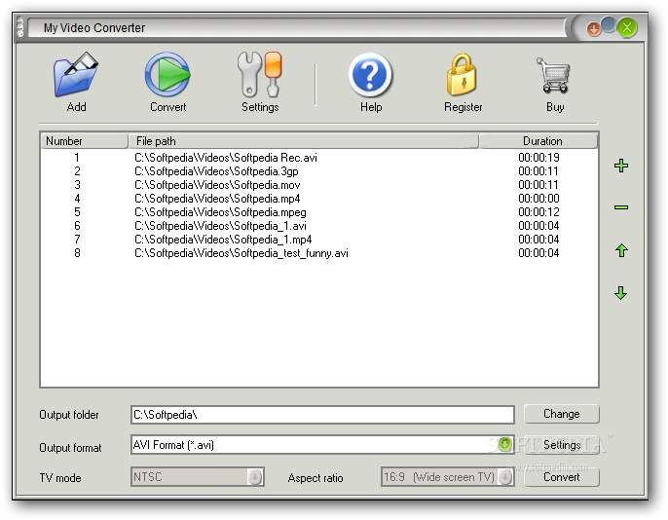The image size is (668, 520).
Task: Click the Settings button beside Output format
Action: pos(562,445)
